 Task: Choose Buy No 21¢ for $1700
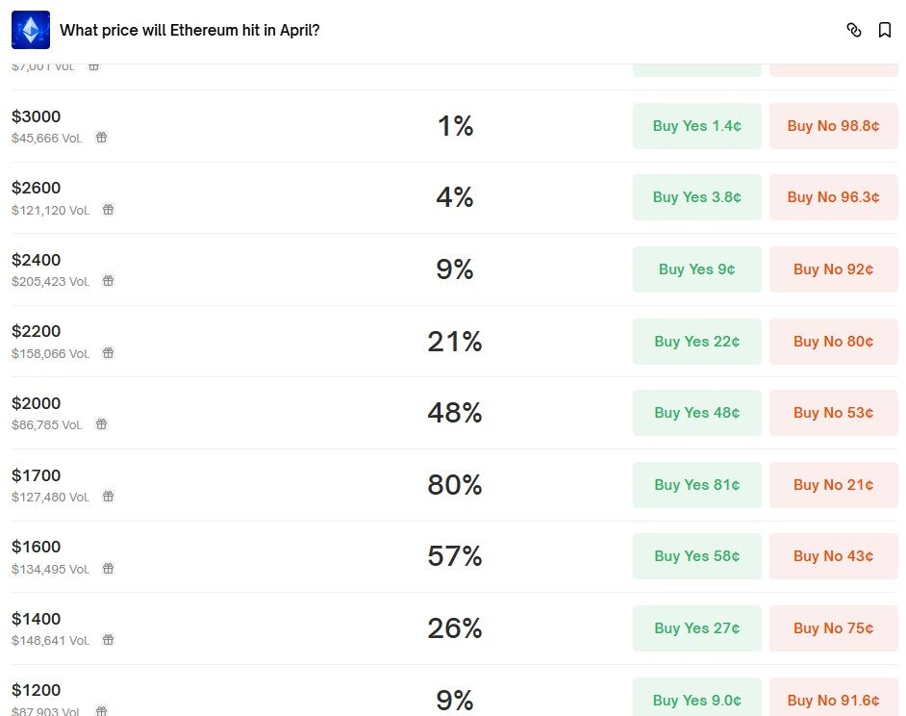pos(833,485)
